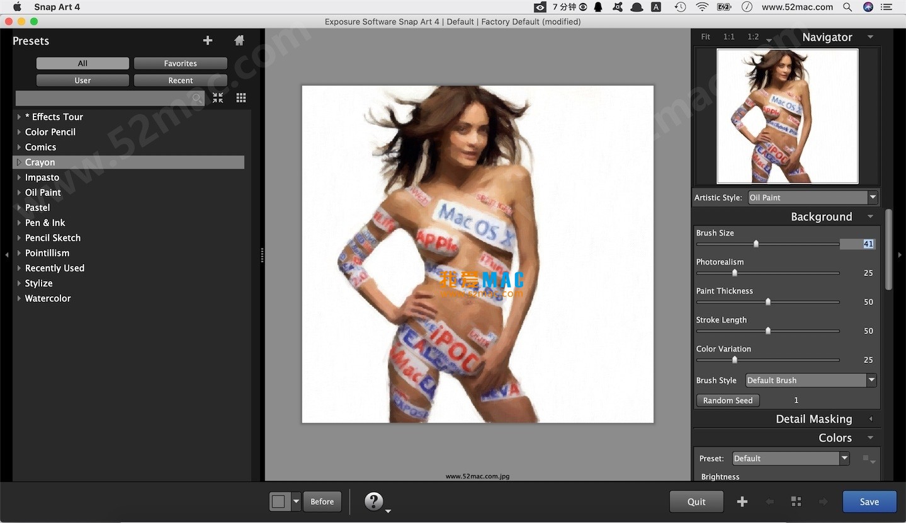
Task: Click the input source A icon
Action: tap(656, 7)
